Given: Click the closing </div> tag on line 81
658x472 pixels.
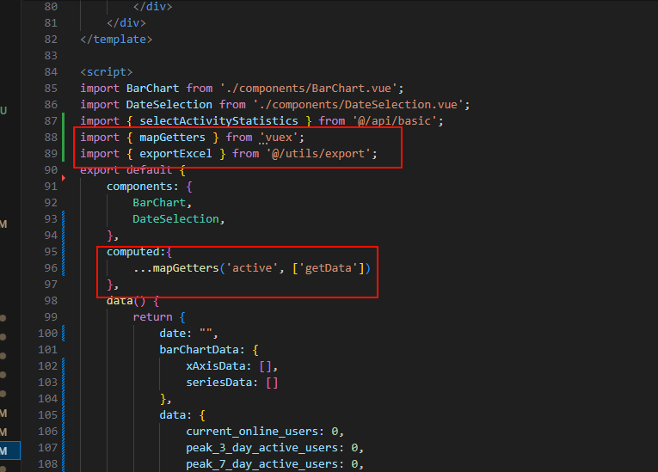Looking at the screenshot, I should [x=126, y=22].
